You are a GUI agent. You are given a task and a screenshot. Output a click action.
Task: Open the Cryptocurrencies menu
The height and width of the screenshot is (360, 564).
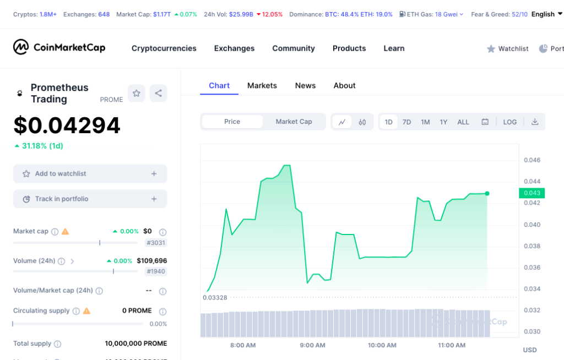164,48
